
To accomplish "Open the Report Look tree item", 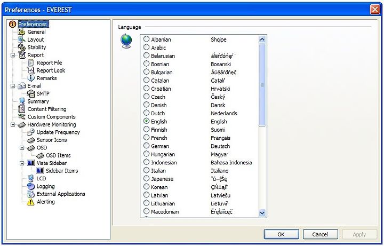I will coord(51,70).
